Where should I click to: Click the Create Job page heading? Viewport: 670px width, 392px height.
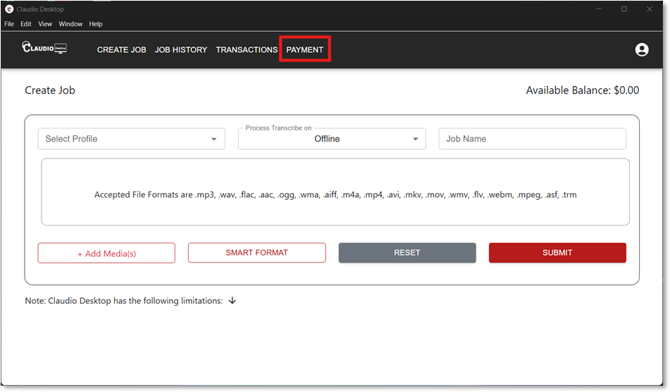[x=50, y=90]
